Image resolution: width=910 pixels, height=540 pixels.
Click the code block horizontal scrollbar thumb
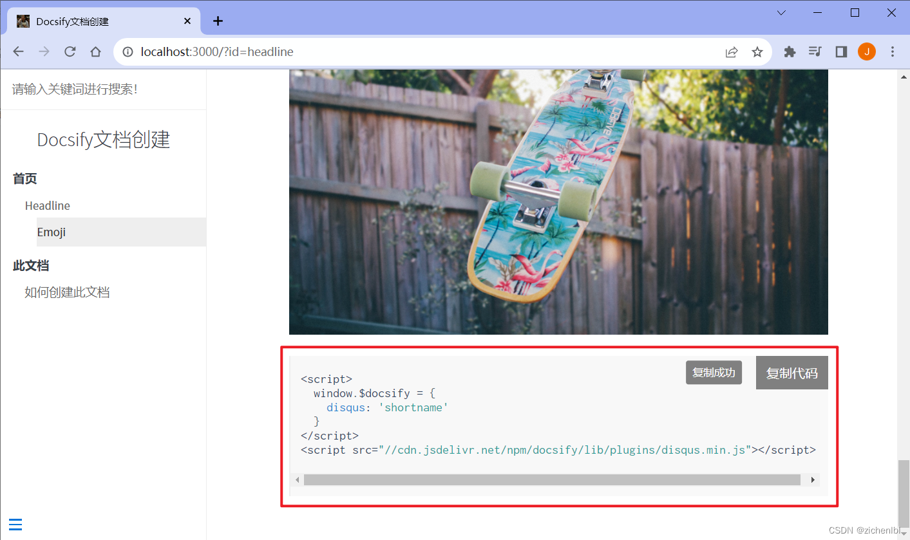(552, 480)
